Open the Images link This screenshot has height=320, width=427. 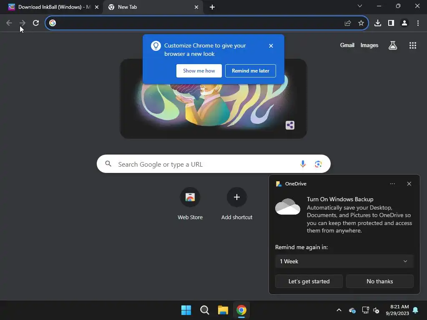369,45
